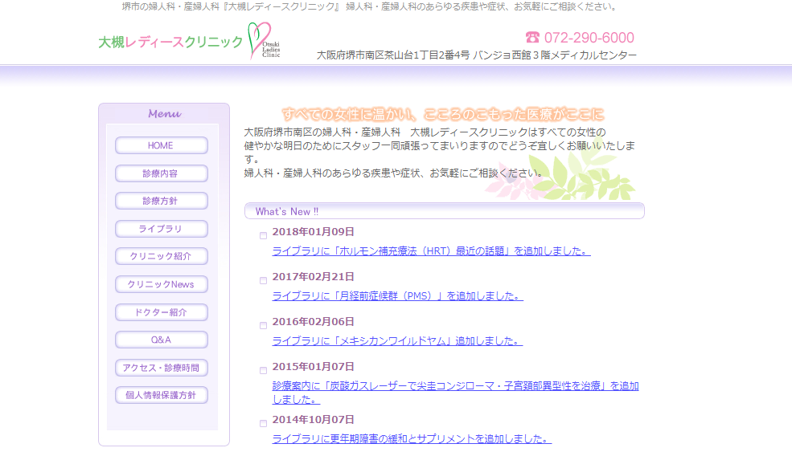Click the 大槻レディースクリニック title text
The width and height of the screenshot is (792, 452).
(170, 43)
